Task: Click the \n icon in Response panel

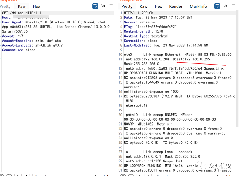Action: tap(225, 6)
